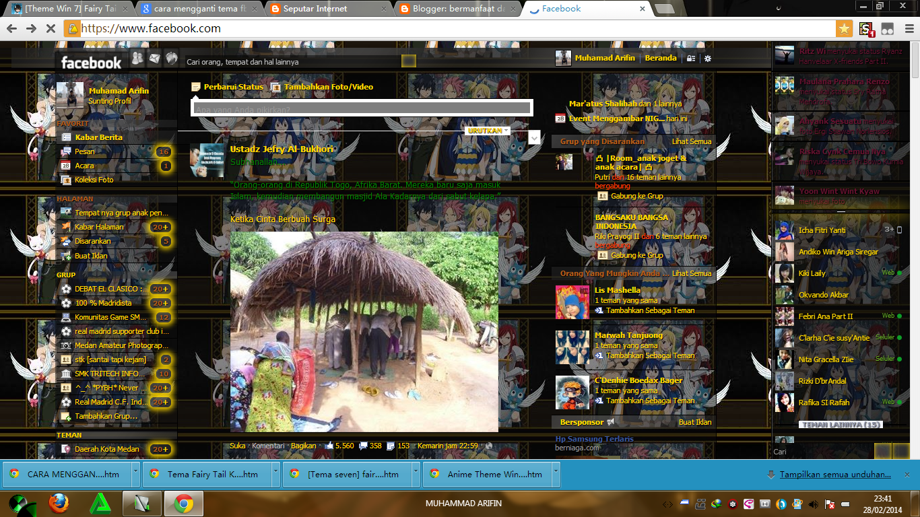
Task: Click Buat Iklan next to Bersponsor
Action: [695, 422]
